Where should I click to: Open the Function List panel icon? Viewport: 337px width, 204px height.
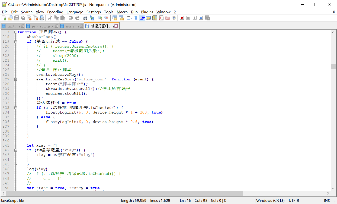tap(161, 18)
